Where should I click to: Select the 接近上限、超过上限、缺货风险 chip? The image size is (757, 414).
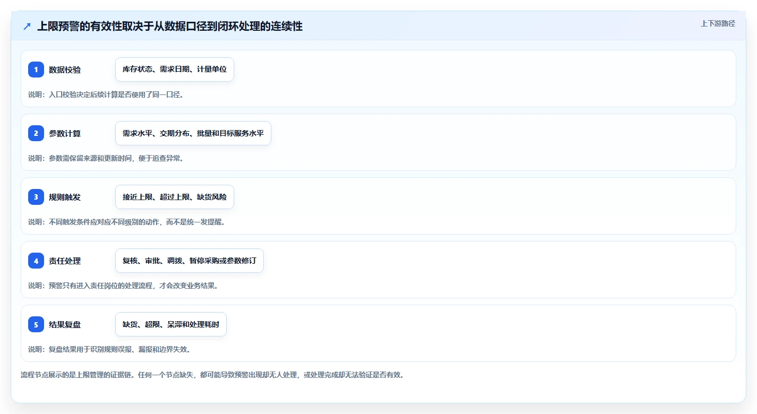coord(175,197)
